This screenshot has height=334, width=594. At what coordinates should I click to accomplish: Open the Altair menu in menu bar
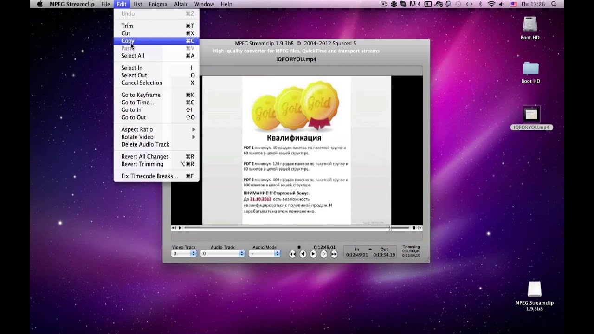coord(181,4)
